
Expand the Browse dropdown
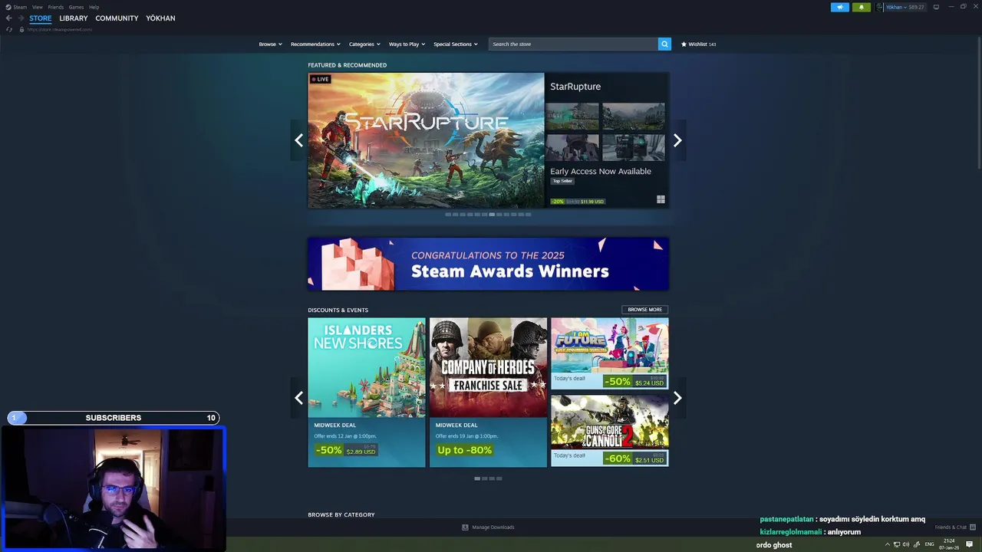point(270,44)
